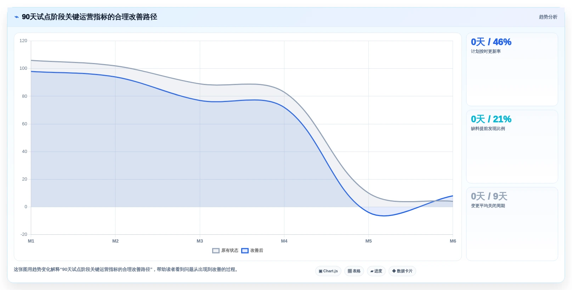This screenshot has width=572, height=290.
Task: Click the gray 原有状态 legend swatch
Action: (216, 251)
